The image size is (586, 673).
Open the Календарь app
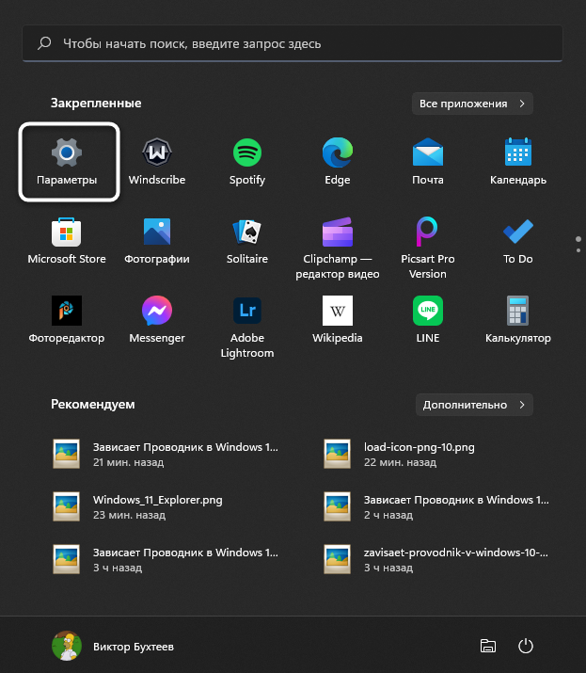pyautogui.click(x=518, y=161)
